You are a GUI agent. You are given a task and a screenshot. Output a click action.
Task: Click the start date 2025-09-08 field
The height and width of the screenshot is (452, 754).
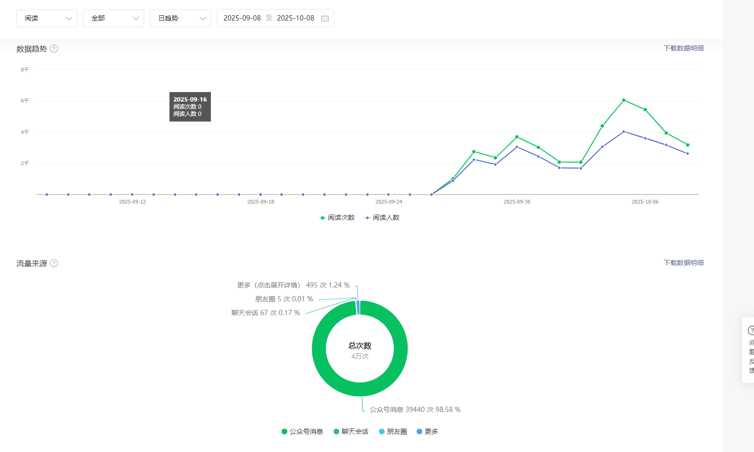point(242,18)
